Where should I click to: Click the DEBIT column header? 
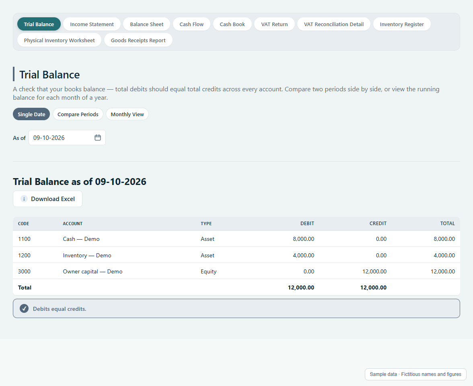click(307, 224)
